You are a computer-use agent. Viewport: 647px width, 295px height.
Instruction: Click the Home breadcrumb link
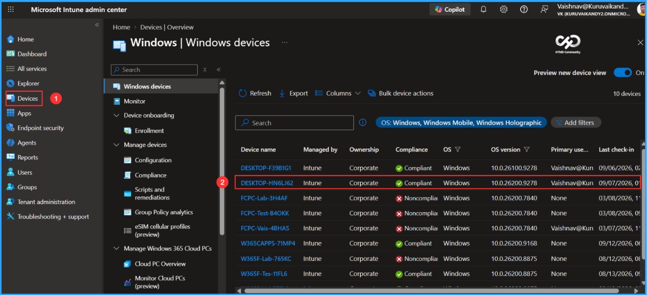(x=121, y=27)
